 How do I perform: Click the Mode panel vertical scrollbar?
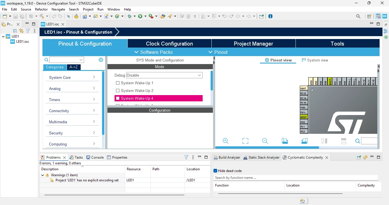tap(212, 81)
